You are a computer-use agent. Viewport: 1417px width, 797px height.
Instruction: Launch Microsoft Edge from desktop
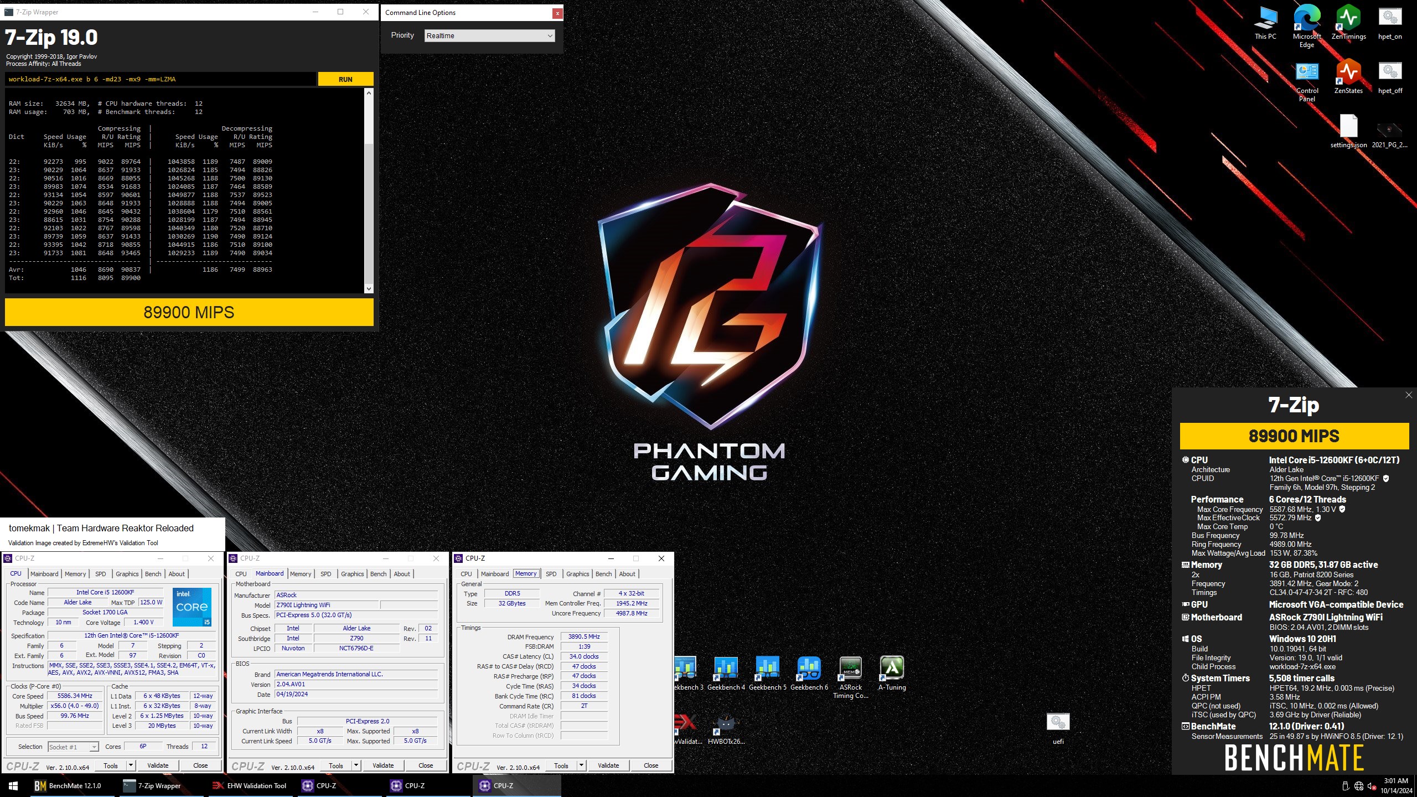(1307, 27)
